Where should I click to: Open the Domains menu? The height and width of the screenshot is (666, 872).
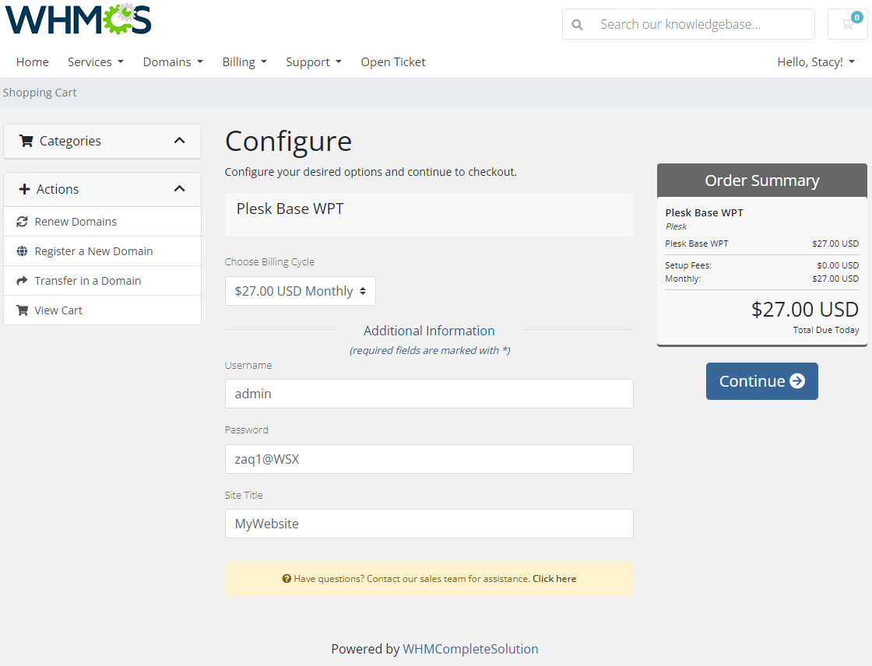click(172, 61)
